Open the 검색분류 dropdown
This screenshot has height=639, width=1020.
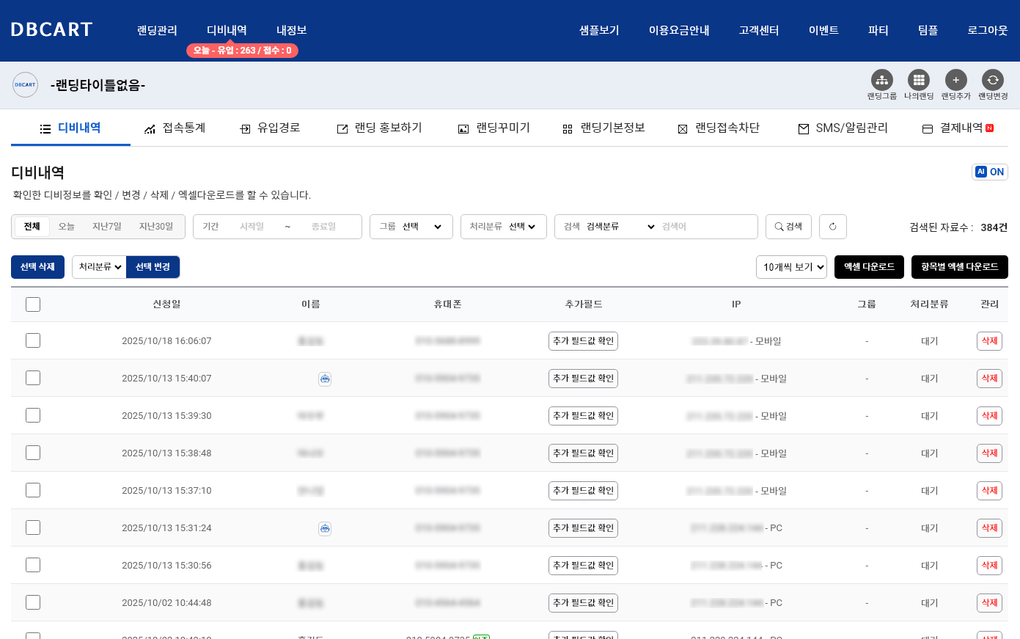point(620,227)
